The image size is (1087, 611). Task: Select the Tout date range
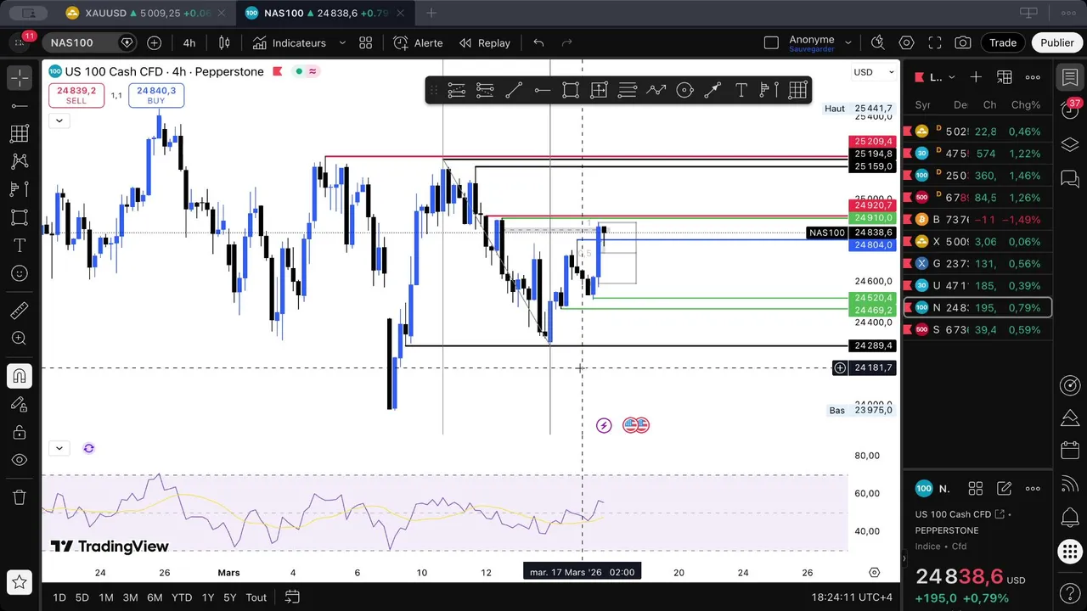tap(256, 597)
